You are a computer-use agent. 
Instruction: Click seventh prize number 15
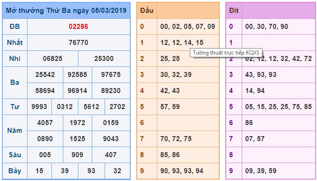point(39,171)
